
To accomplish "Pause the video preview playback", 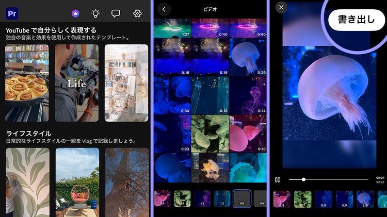I will pyautogui.click(x=278, y=180).
